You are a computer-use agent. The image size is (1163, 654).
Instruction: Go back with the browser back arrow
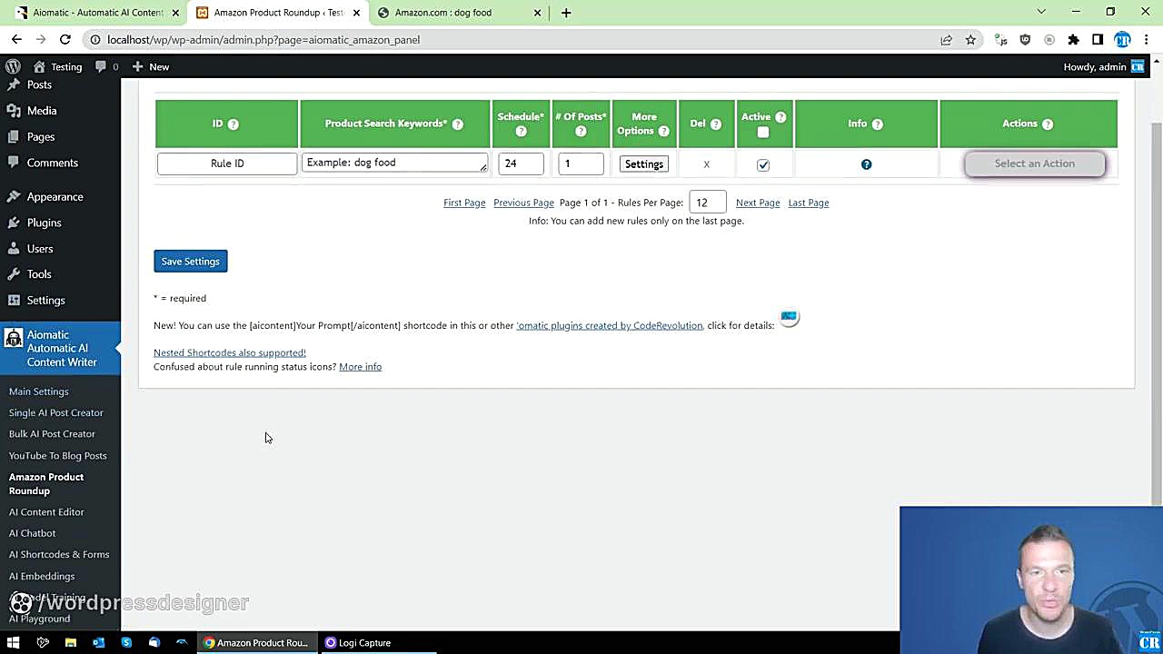click(16, 39)
